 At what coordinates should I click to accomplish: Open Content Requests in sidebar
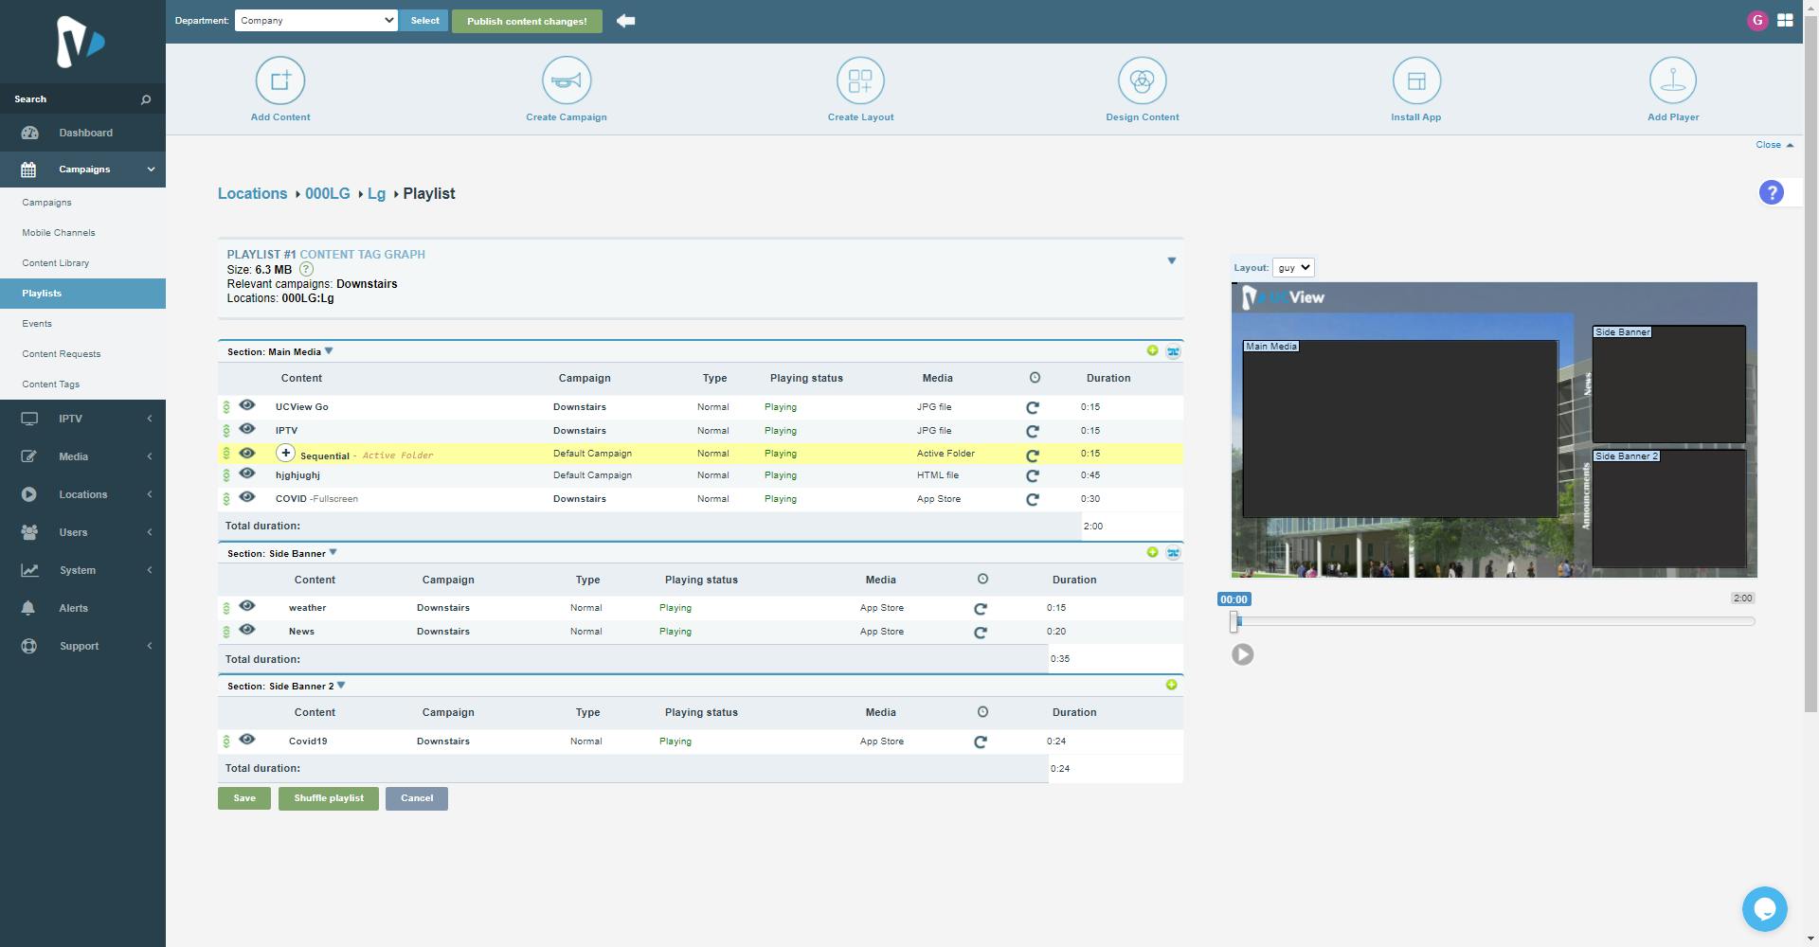(x=61, y=354)
